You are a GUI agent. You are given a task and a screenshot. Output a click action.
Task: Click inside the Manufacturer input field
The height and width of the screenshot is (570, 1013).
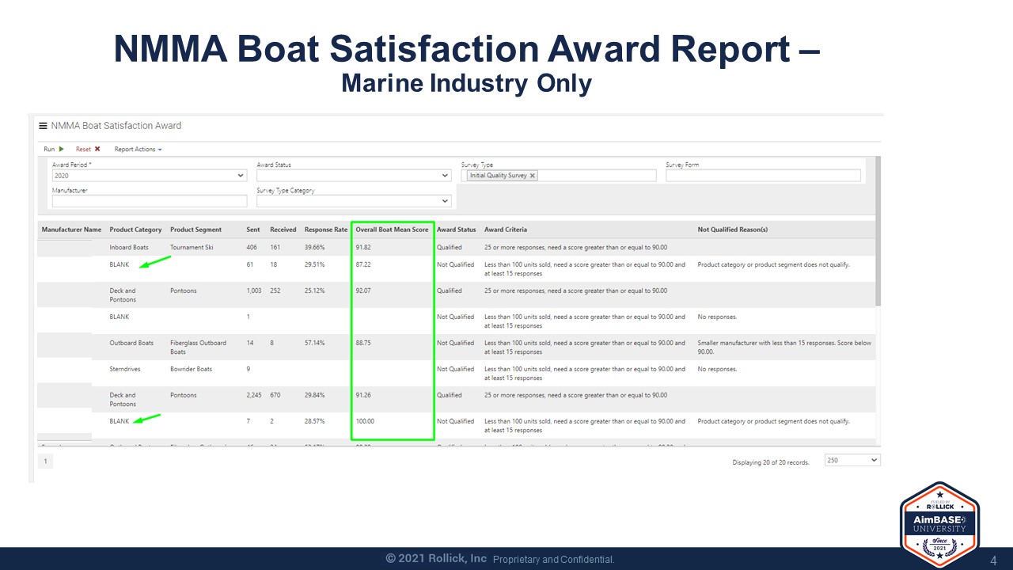pos(149,200)
